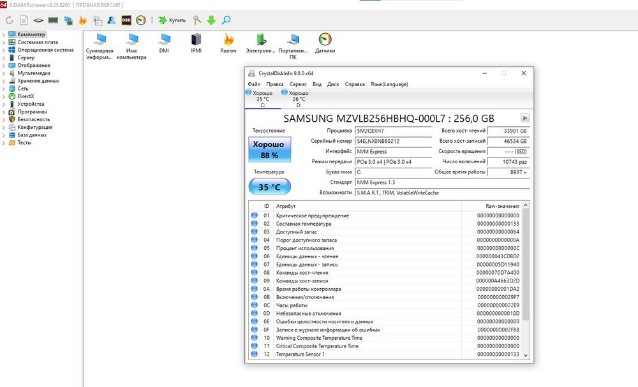Start the stability test flame toolbar icon

[x=82, y=20]
